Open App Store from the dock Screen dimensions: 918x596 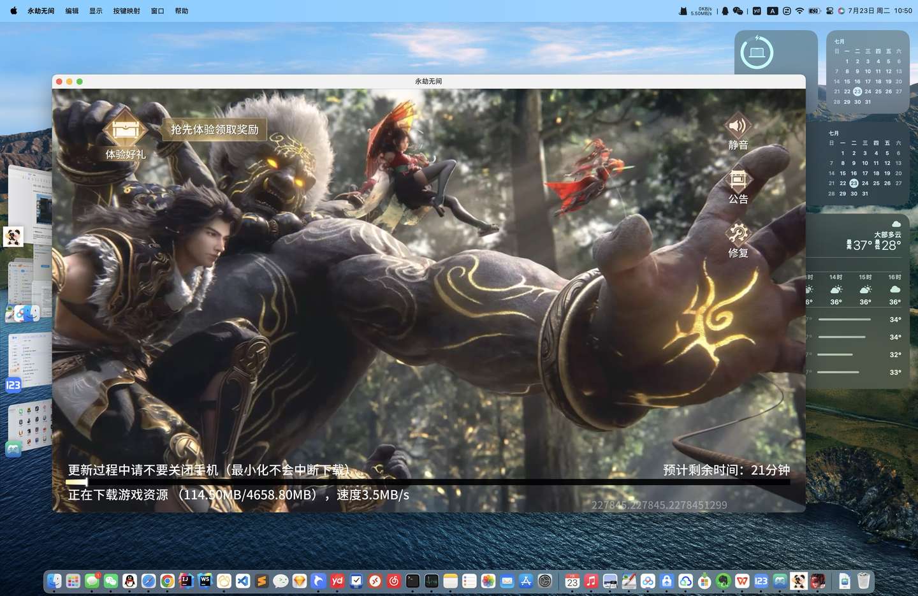[x=526, y=581]
